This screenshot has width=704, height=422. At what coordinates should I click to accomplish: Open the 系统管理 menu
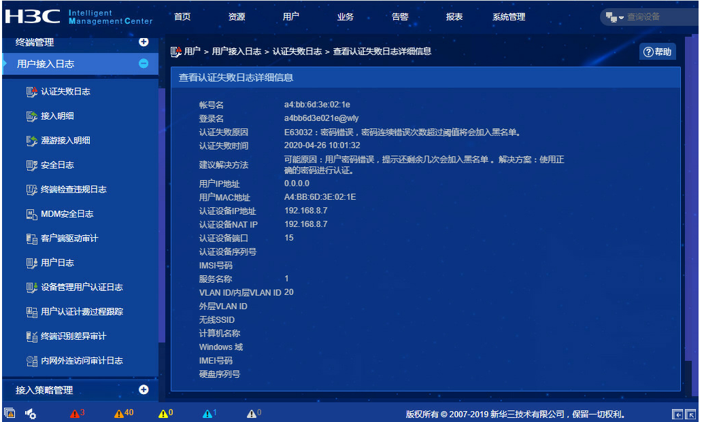[x=509, y=16]
